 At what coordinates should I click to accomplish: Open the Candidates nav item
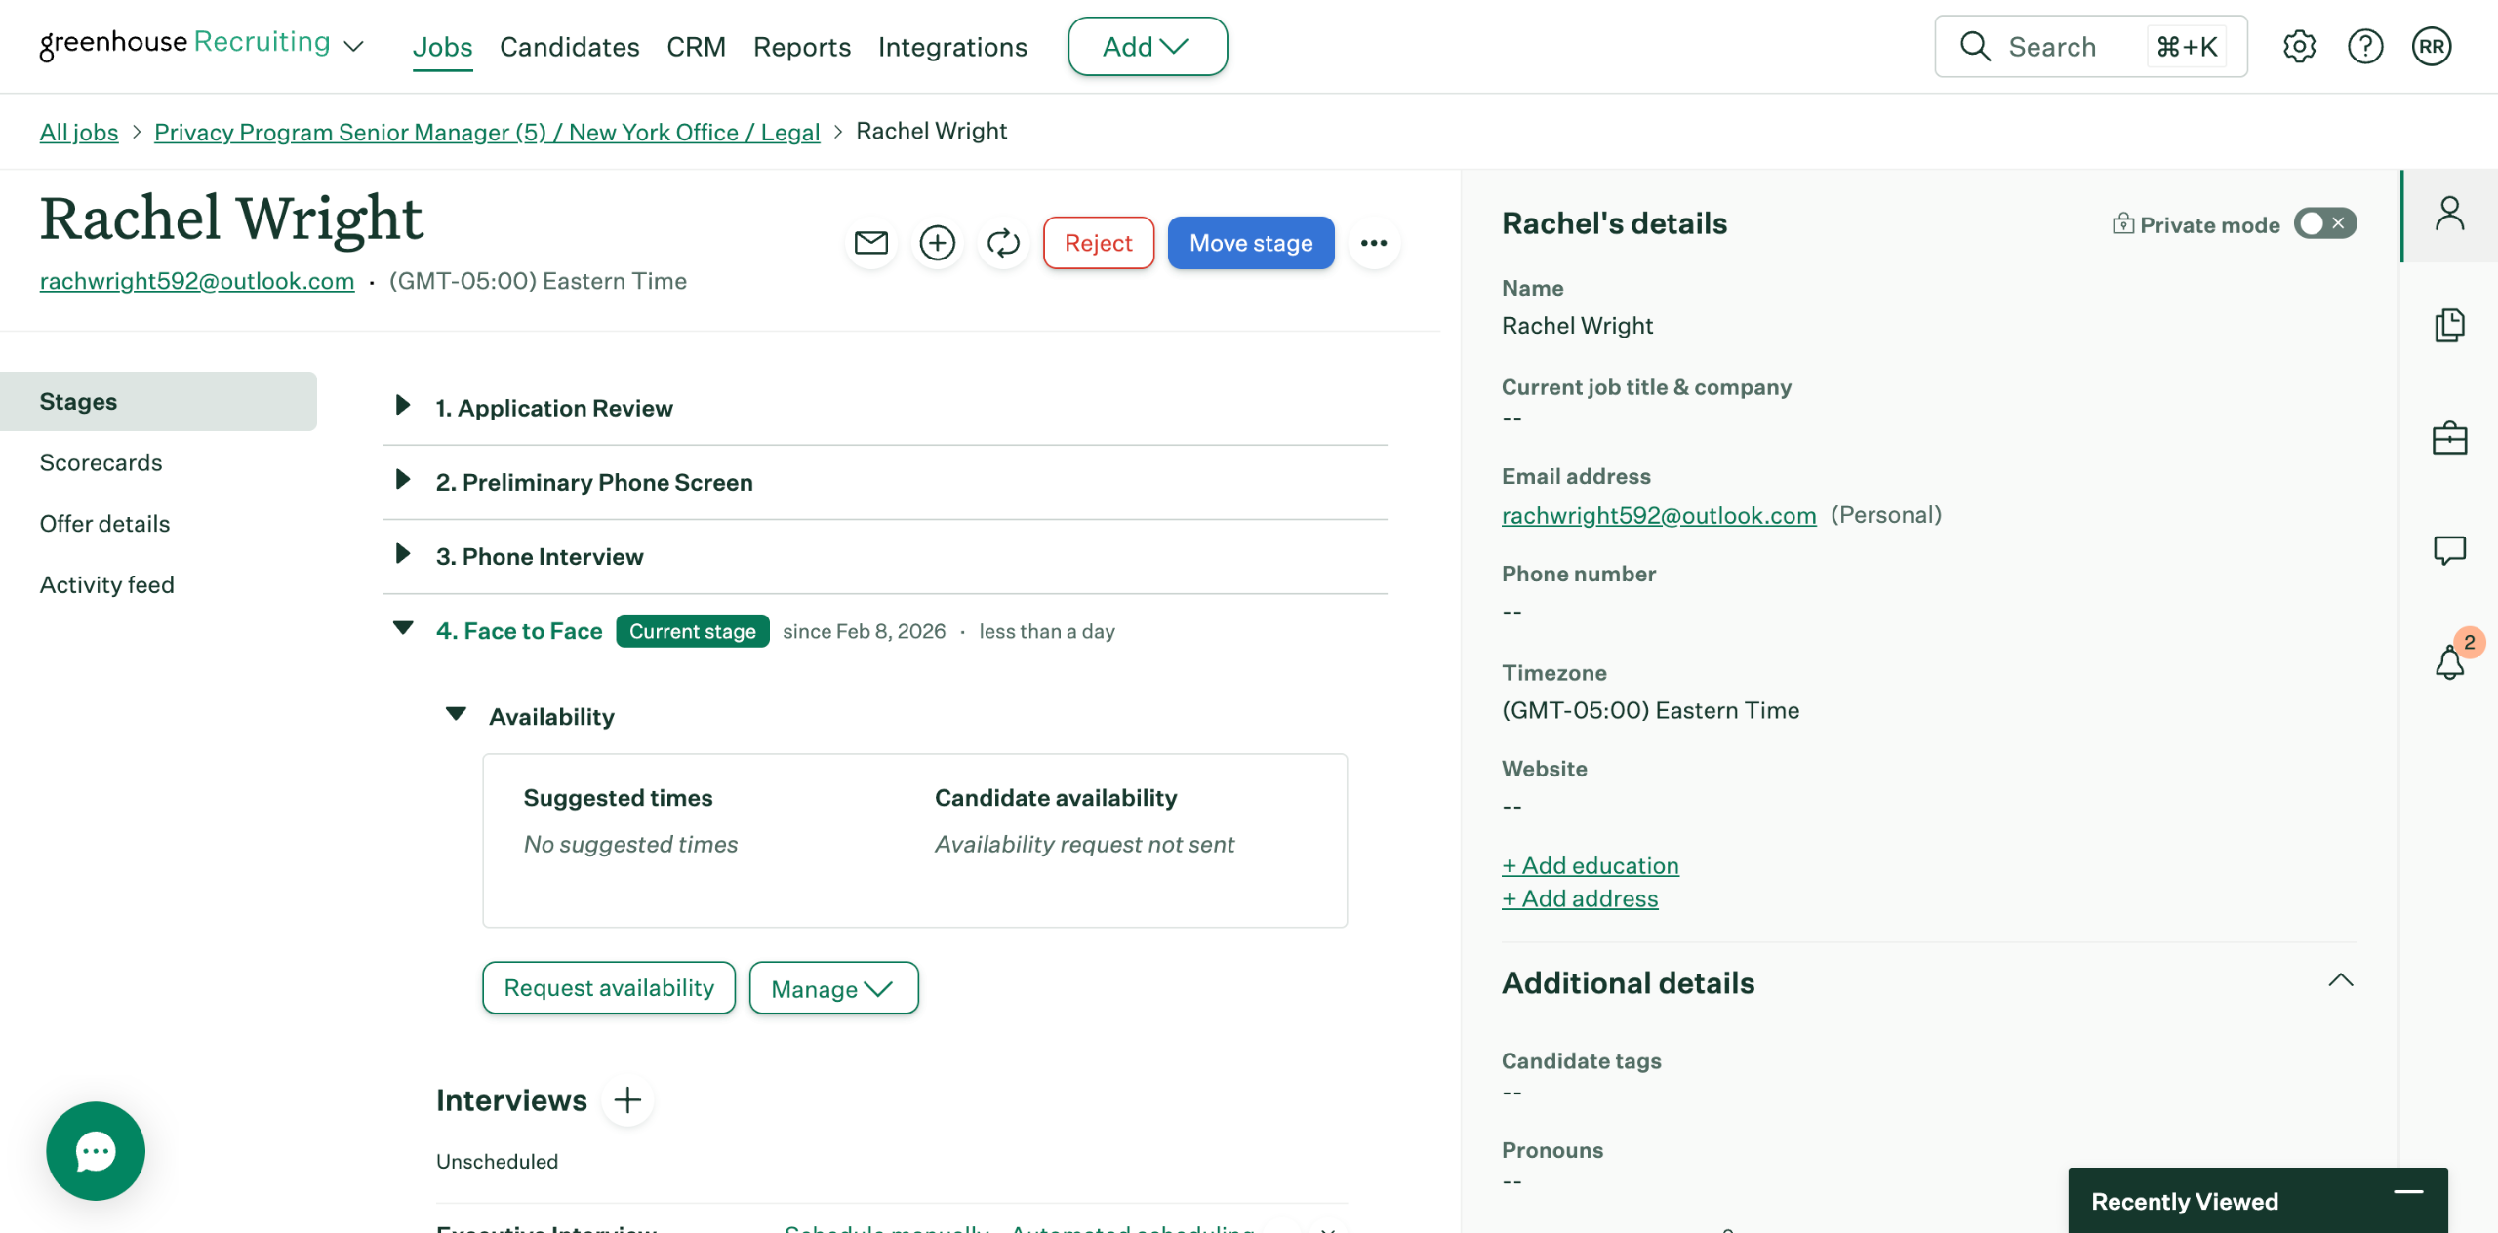coord(569,47)
